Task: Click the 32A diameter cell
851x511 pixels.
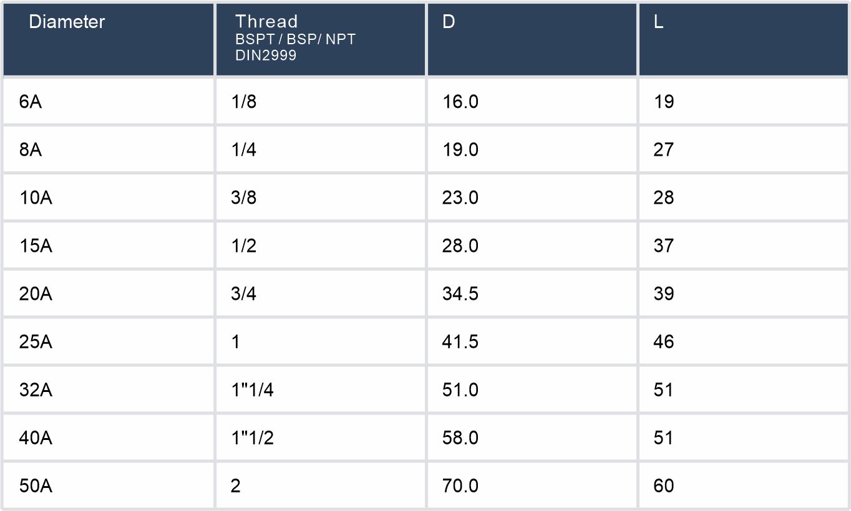Action: click(36, 389)
